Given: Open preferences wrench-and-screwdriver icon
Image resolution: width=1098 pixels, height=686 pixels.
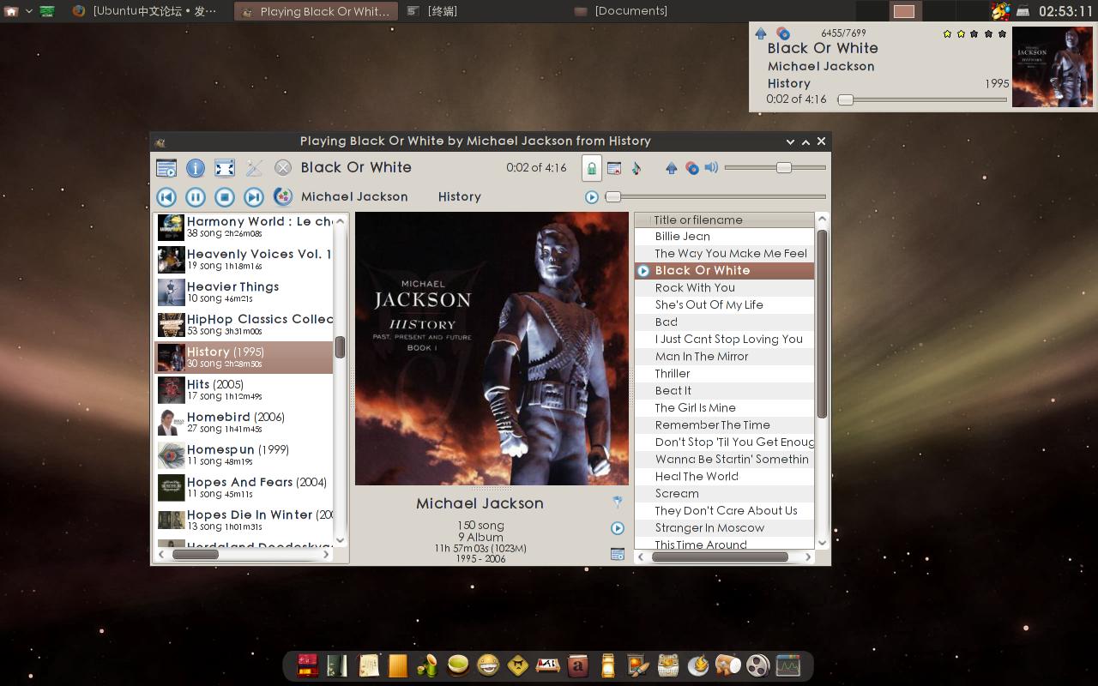Looking at the screenshot, I should coord(254,168).
